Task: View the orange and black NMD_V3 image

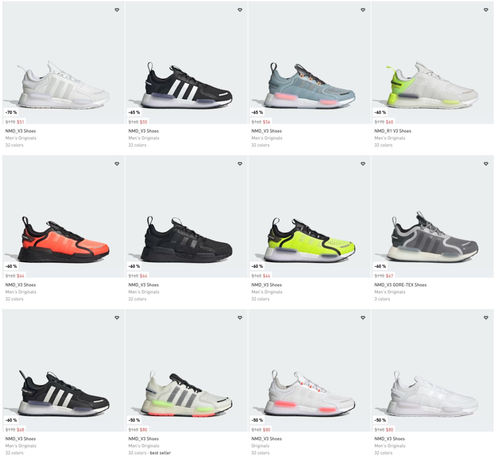Action: coord(63,216)
